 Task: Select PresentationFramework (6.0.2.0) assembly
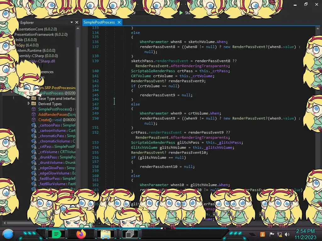click(x=41, y=35)
